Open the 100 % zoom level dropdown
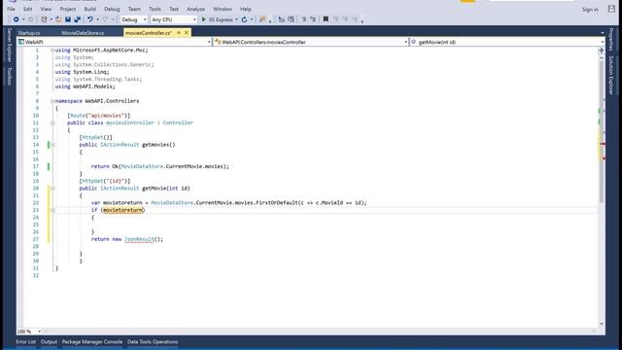The image size is (622, 350). click(29, 332)
